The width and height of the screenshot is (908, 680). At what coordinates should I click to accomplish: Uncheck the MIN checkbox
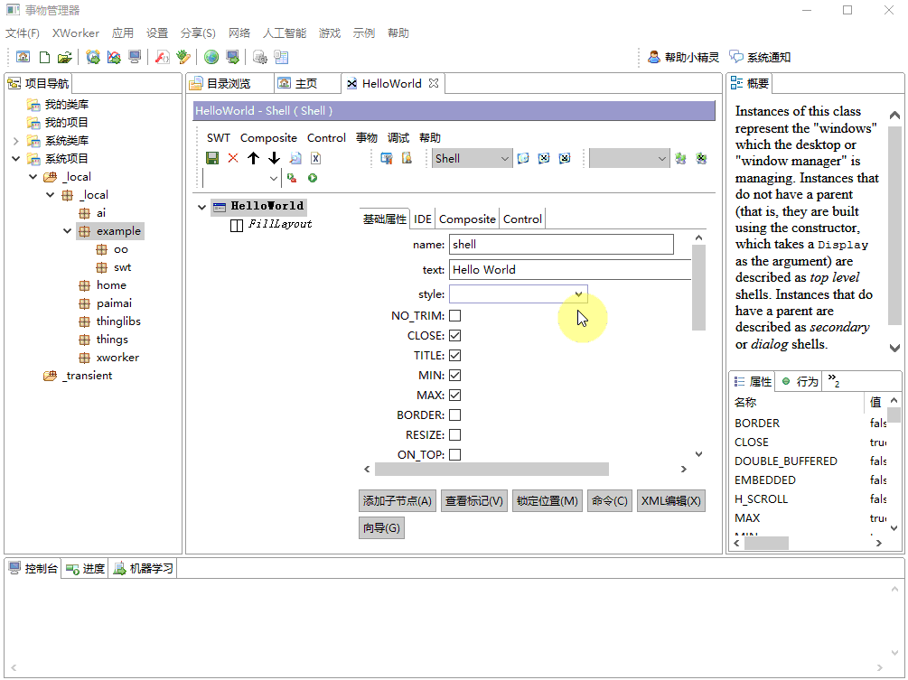coord(455,375)
